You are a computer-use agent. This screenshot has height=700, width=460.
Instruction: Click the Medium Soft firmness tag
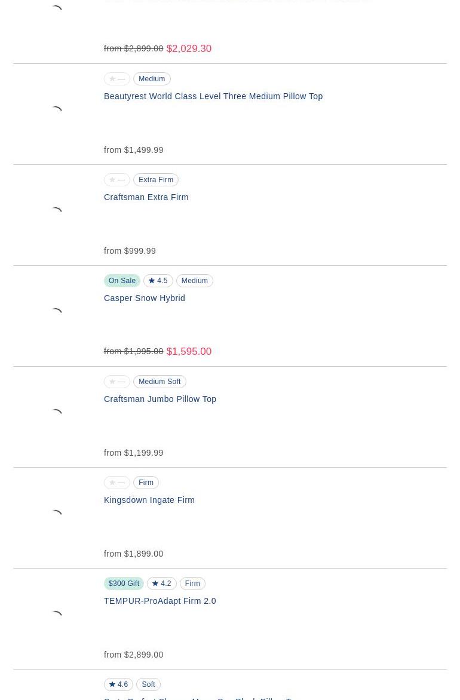point(160,382)
